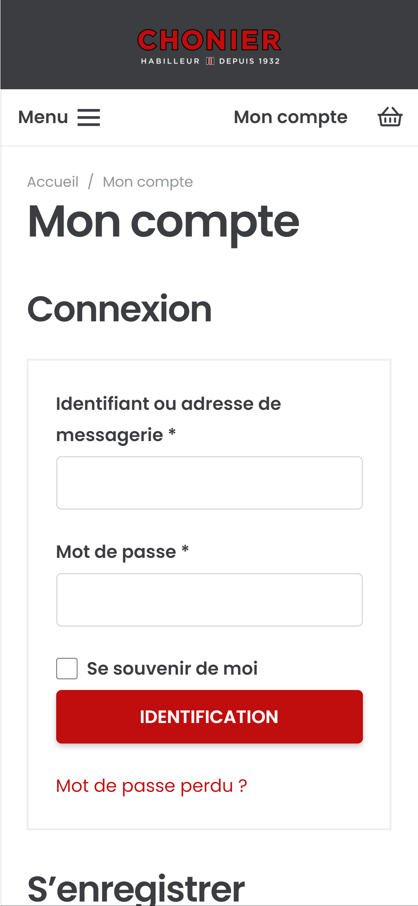Click the red CHONIER logo
Screen dimensions: 418x906
[x=209, y=40]
